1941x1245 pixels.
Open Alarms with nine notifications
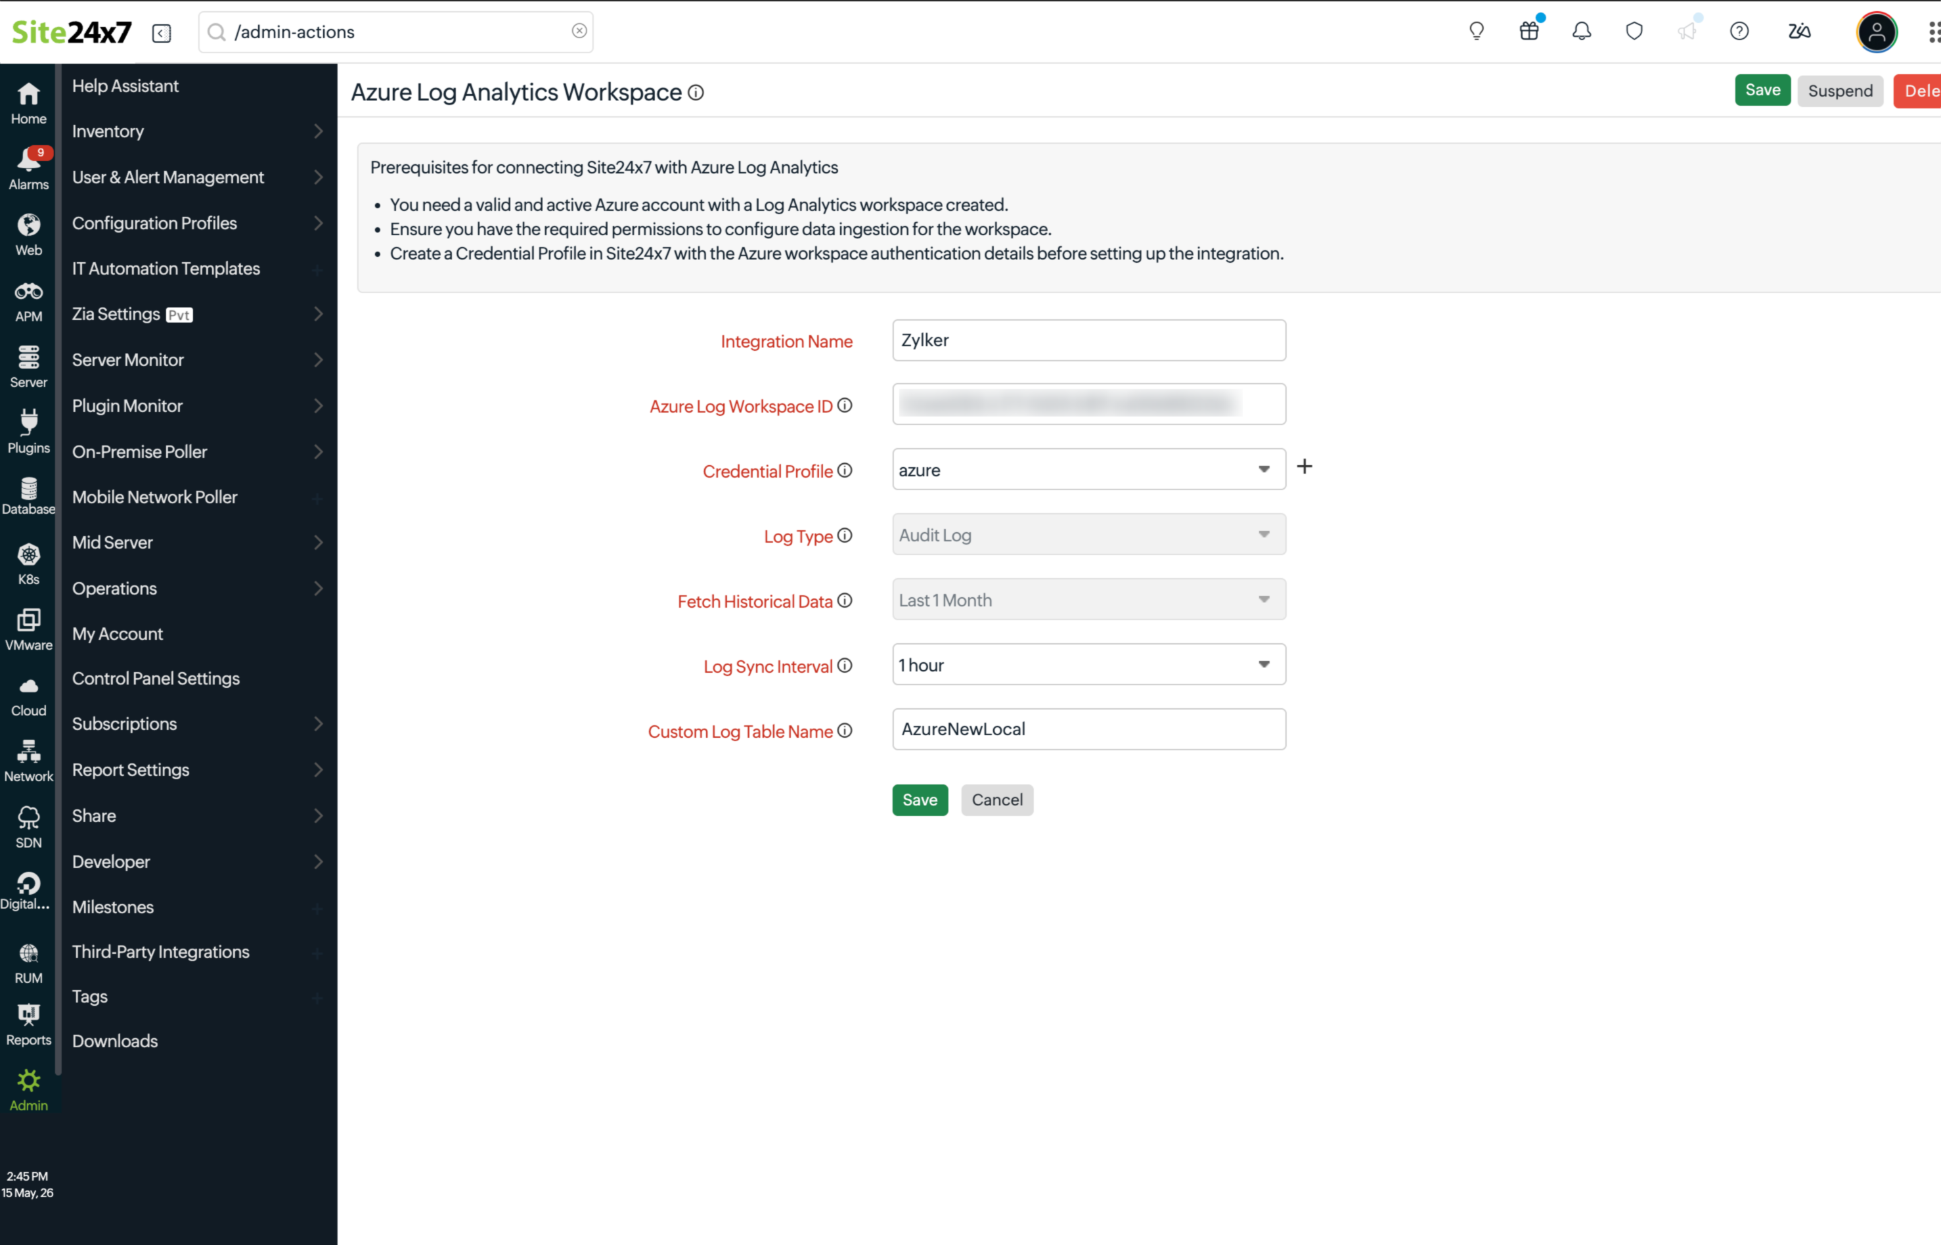click(x=28, y=169)
